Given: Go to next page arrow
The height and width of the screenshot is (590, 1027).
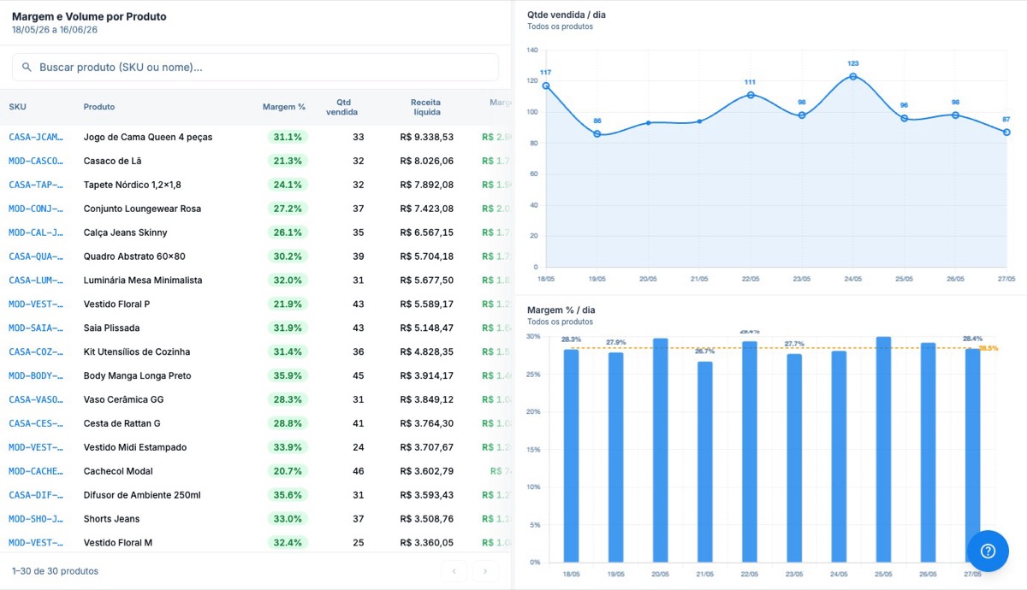Looking at the screenshot, I should (485, 570).
